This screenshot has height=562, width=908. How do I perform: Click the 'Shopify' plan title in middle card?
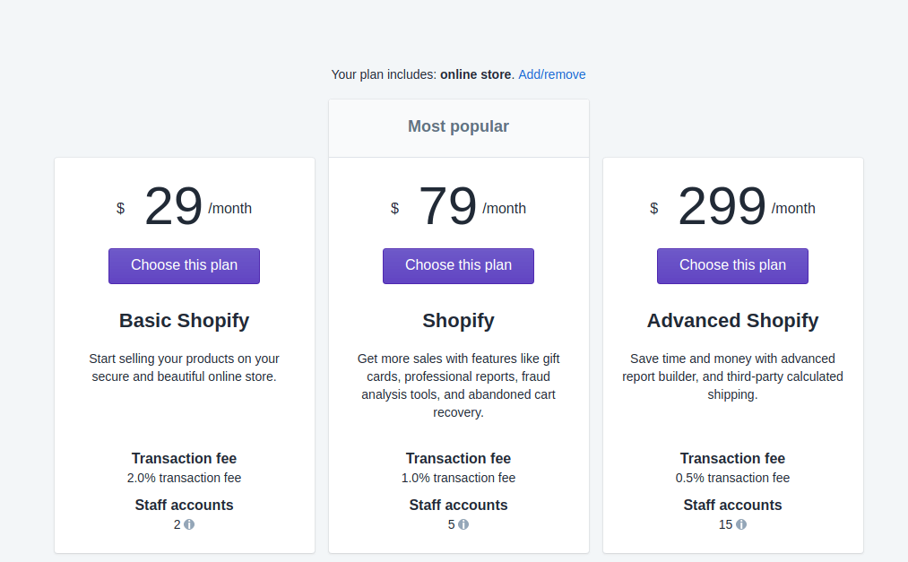(x=458, y=321)
